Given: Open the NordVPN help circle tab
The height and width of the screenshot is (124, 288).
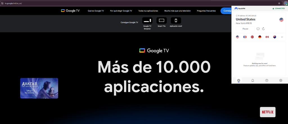Looking at the screenshot, I should (x=267, y=80).
